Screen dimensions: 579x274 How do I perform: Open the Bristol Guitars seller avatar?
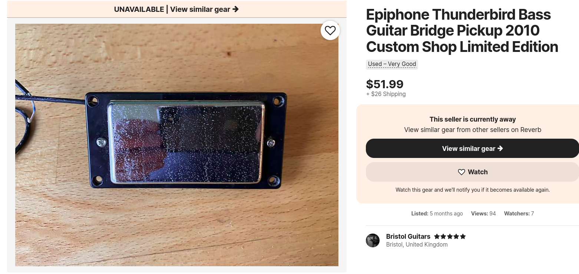pyautogui.click(x=373, y=240)
